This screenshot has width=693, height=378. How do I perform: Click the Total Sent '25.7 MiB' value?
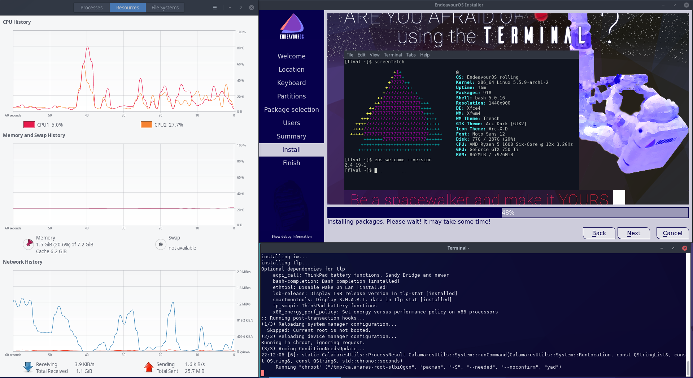tap(195, 371)
